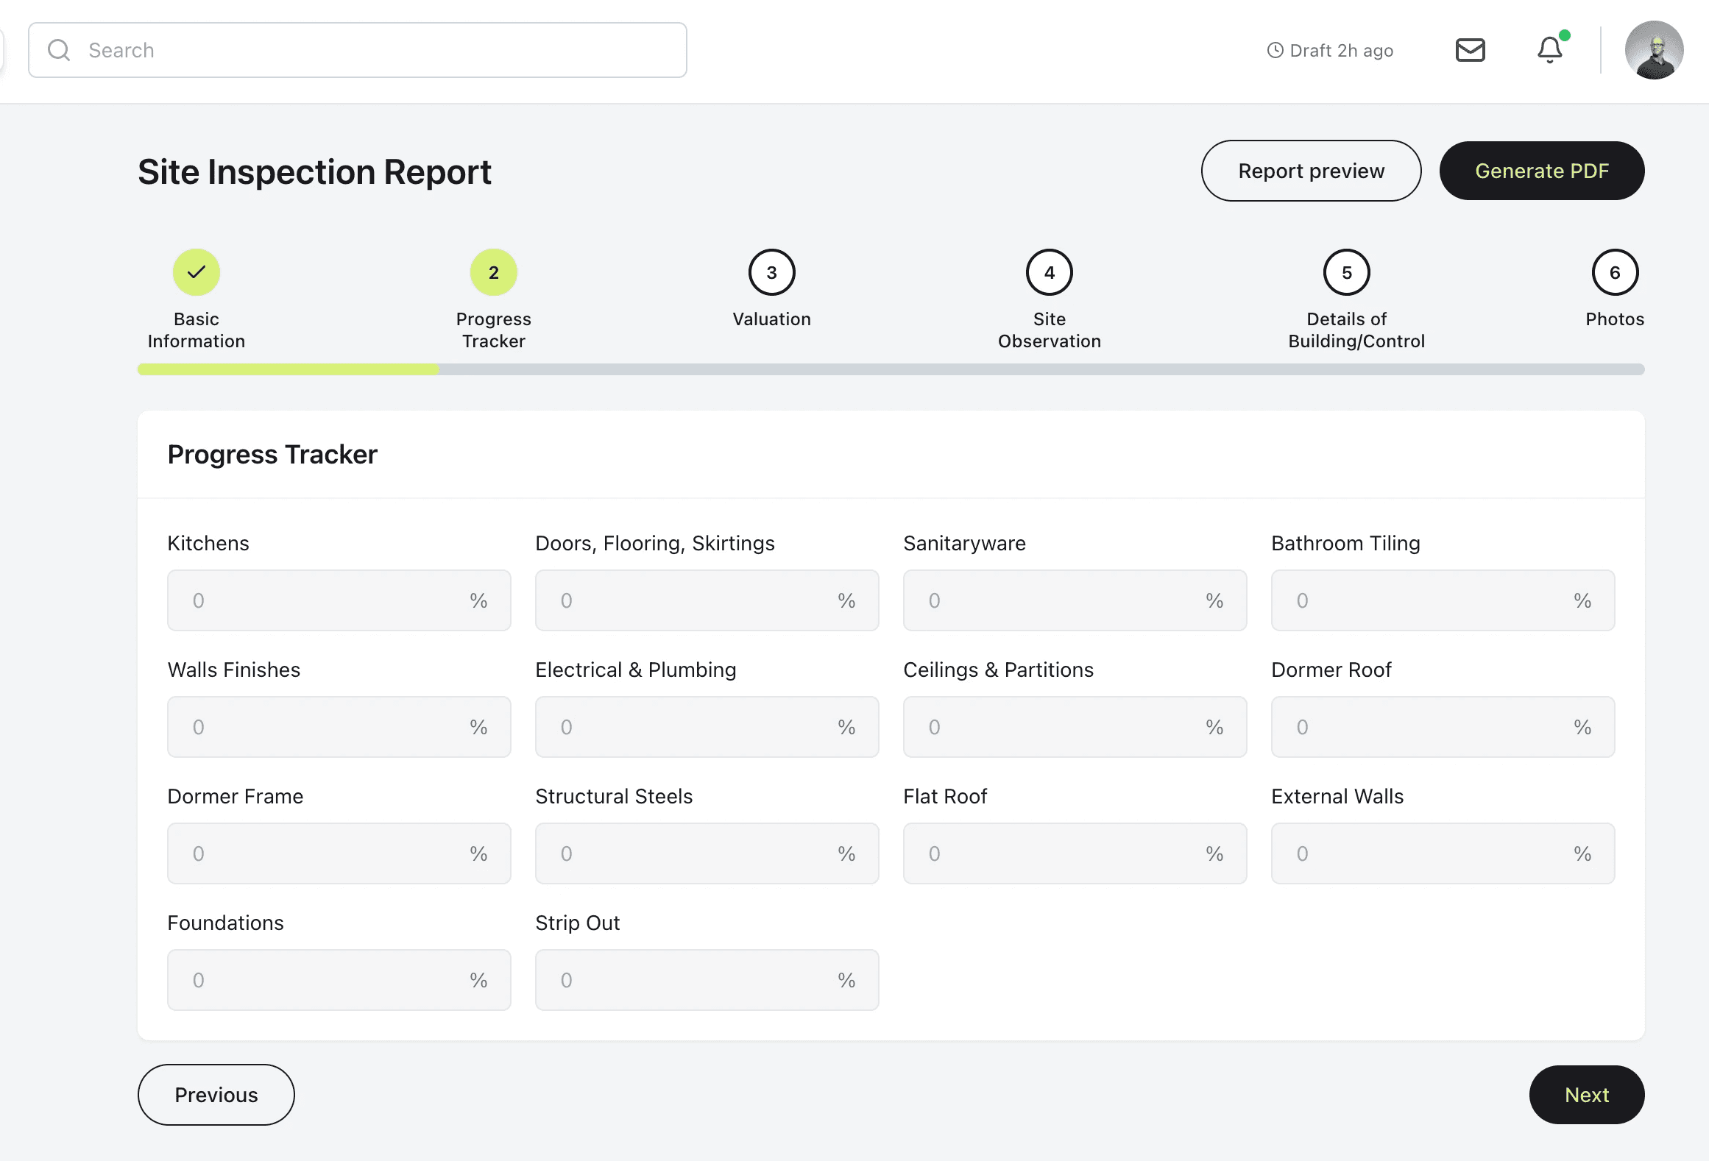Jump to step 5 Building/Control details

coord(1346,272)
